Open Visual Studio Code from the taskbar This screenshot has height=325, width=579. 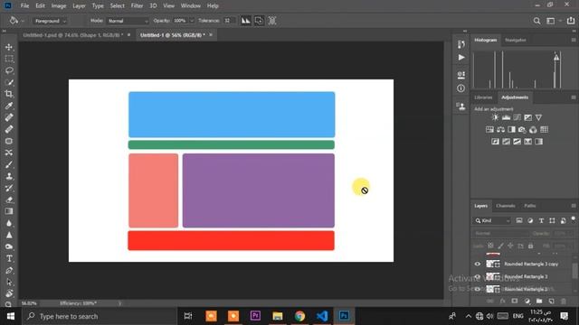coord(322,316)
